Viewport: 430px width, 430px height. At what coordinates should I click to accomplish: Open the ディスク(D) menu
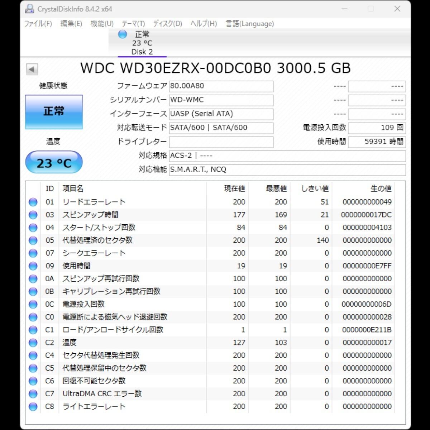pyautogui.click(x=168, y=24)
